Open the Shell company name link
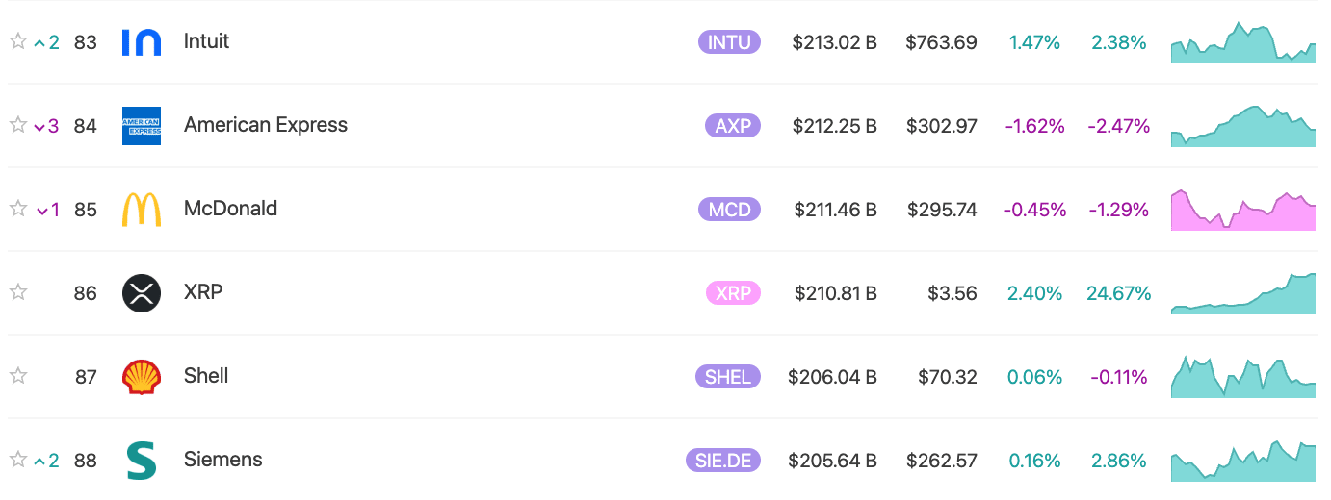Screen dimensions: 1331x500 click(206, 376)
